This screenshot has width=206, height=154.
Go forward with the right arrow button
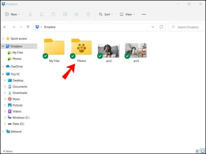14,27
